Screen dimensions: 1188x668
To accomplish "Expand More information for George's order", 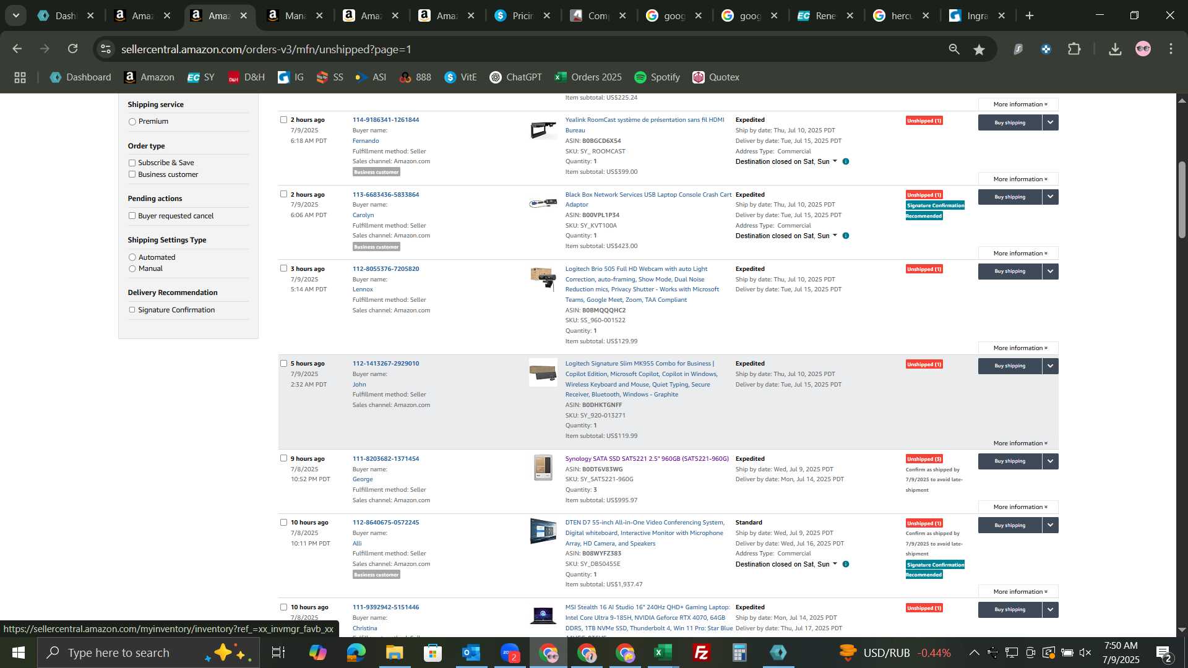I will [1018, 507].
